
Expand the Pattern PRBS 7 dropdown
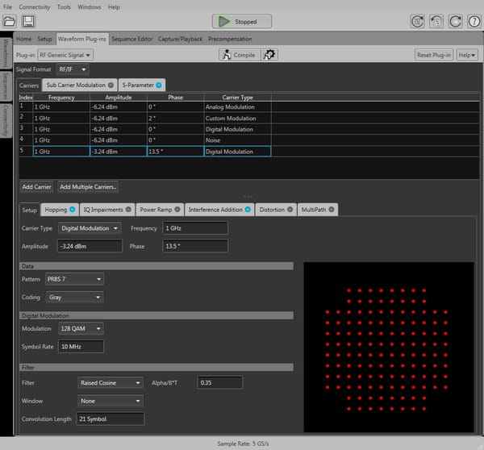pyautogui.click(x=74, y=279)
